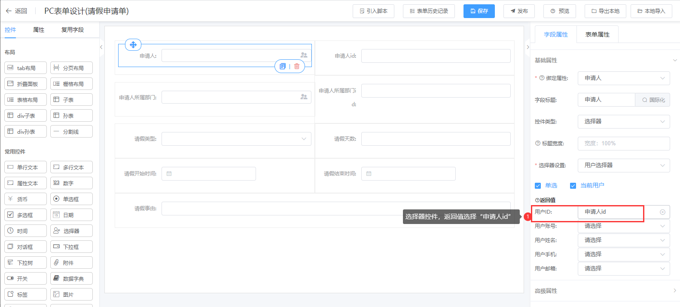Click the user picker icon in 申请人所属部门 field
This screenshot has height=307, width=680.
coord(304,97)
